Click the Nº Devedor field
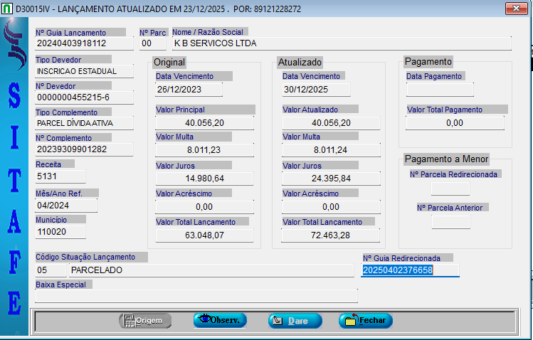The height and width of the screenshot is (340, 533). click(x=84, y=97)
